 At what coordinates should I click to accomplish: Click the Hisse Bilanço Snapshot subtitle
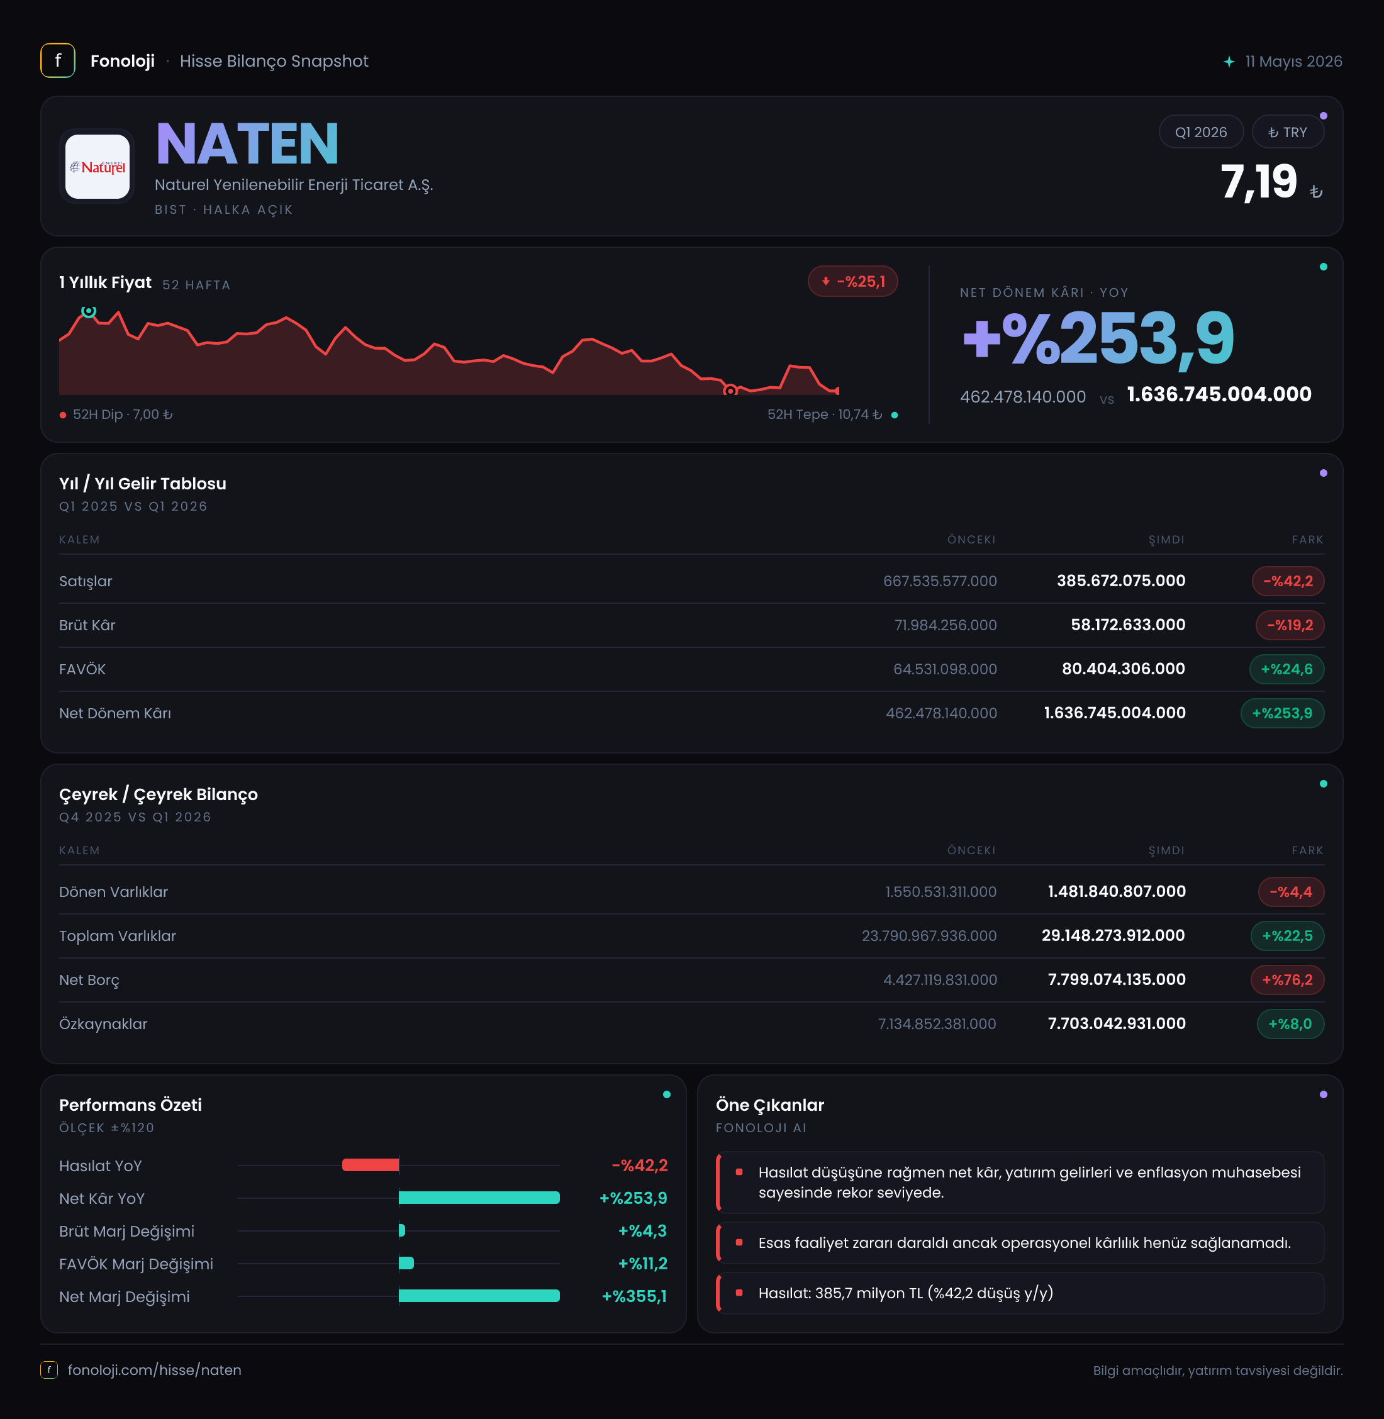click(274, 61)
